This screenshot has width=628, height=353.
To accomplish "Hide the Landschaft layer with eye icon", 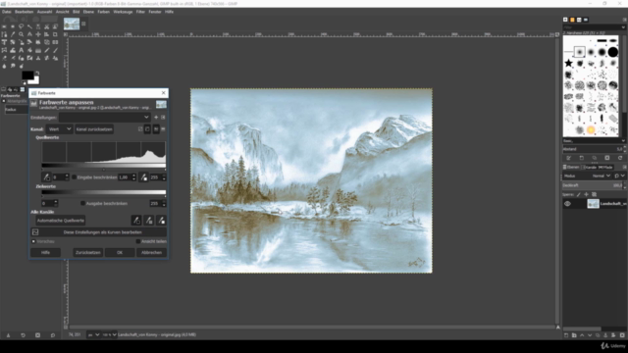I will click(x=567, y=204).
